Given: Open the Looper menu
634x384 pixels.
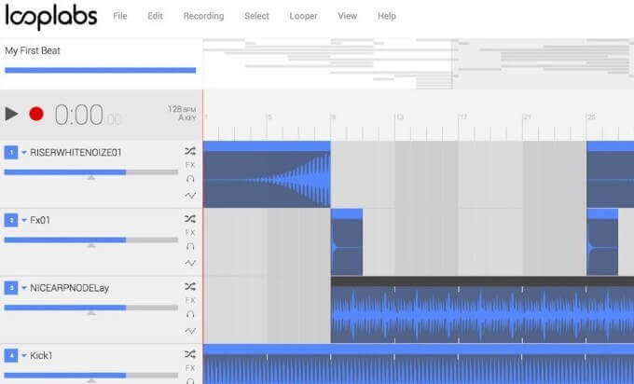Looking at the screenshot, I should point(303,16).
